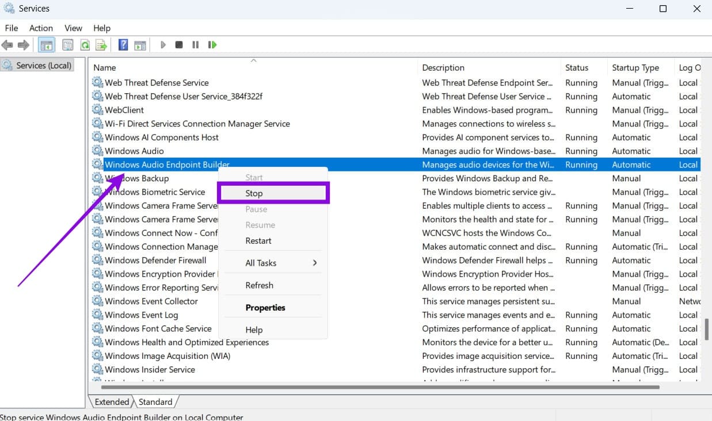Click gear icon beside Windows AI Components Host
Image resolution: width=712 pixels, height=421 pixels.
pyautogui.click(x=97, y=137)
